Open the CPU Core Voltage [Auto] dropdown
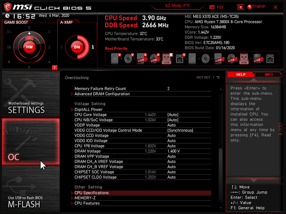Image resolution: width=286 pixels, height=214 pixels. 173,115
